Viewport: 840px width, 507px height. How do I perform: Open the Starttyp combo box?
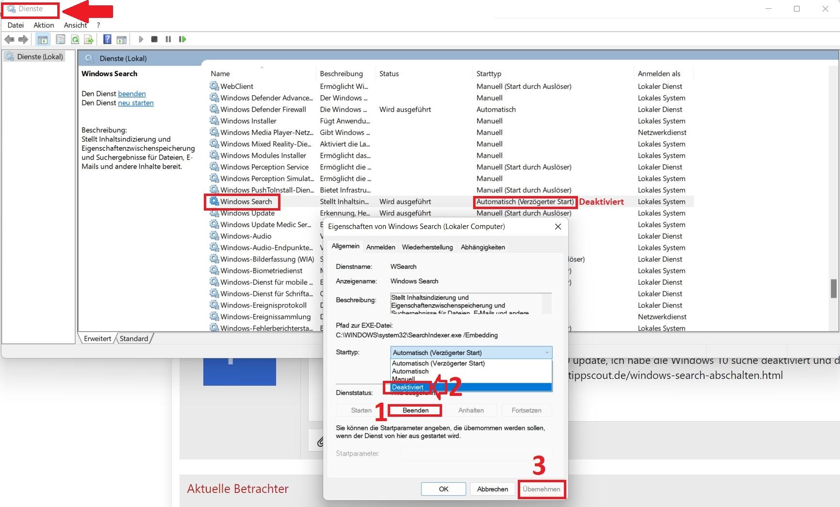coord(471,353)
